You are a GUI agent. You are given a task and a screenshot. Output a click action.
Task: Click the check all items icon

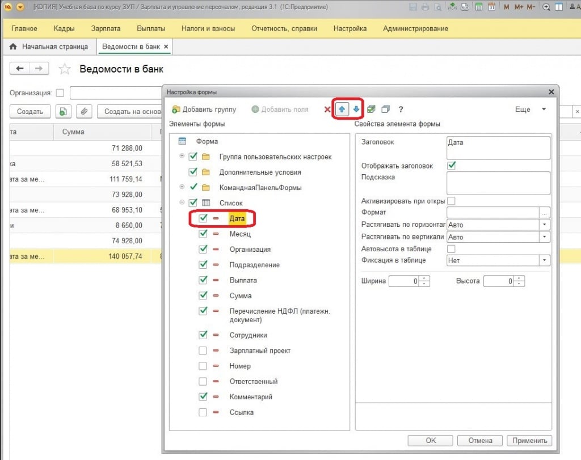tap(371, 109)
